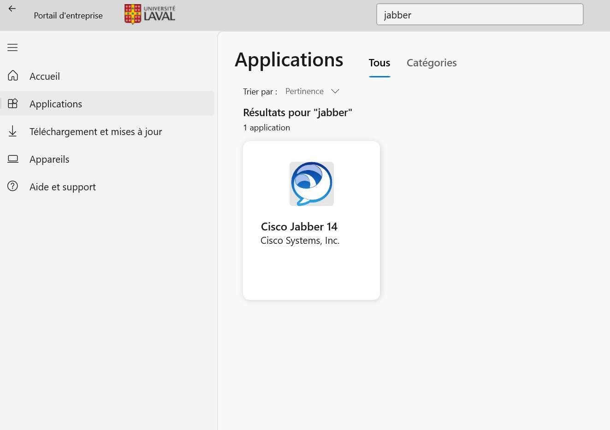This screenshot has width=610, height=430.
Task: Select the Applications sidebar label
Action: click(56, 104)
